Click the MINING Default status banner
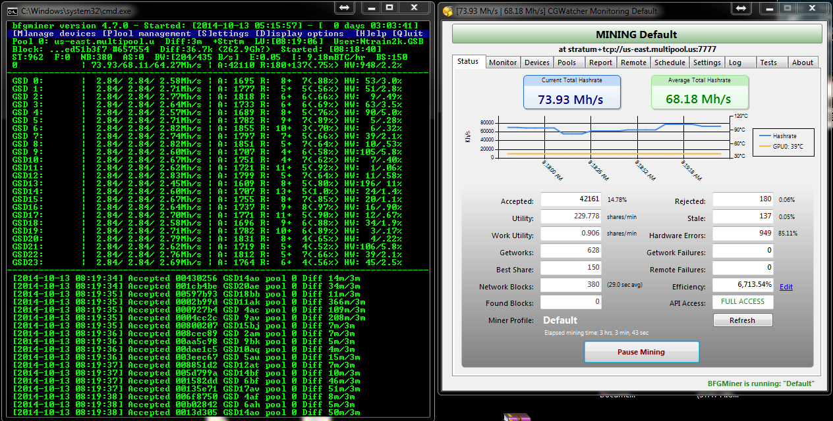The height and width of the screenshot is (421, 833). 637,34
